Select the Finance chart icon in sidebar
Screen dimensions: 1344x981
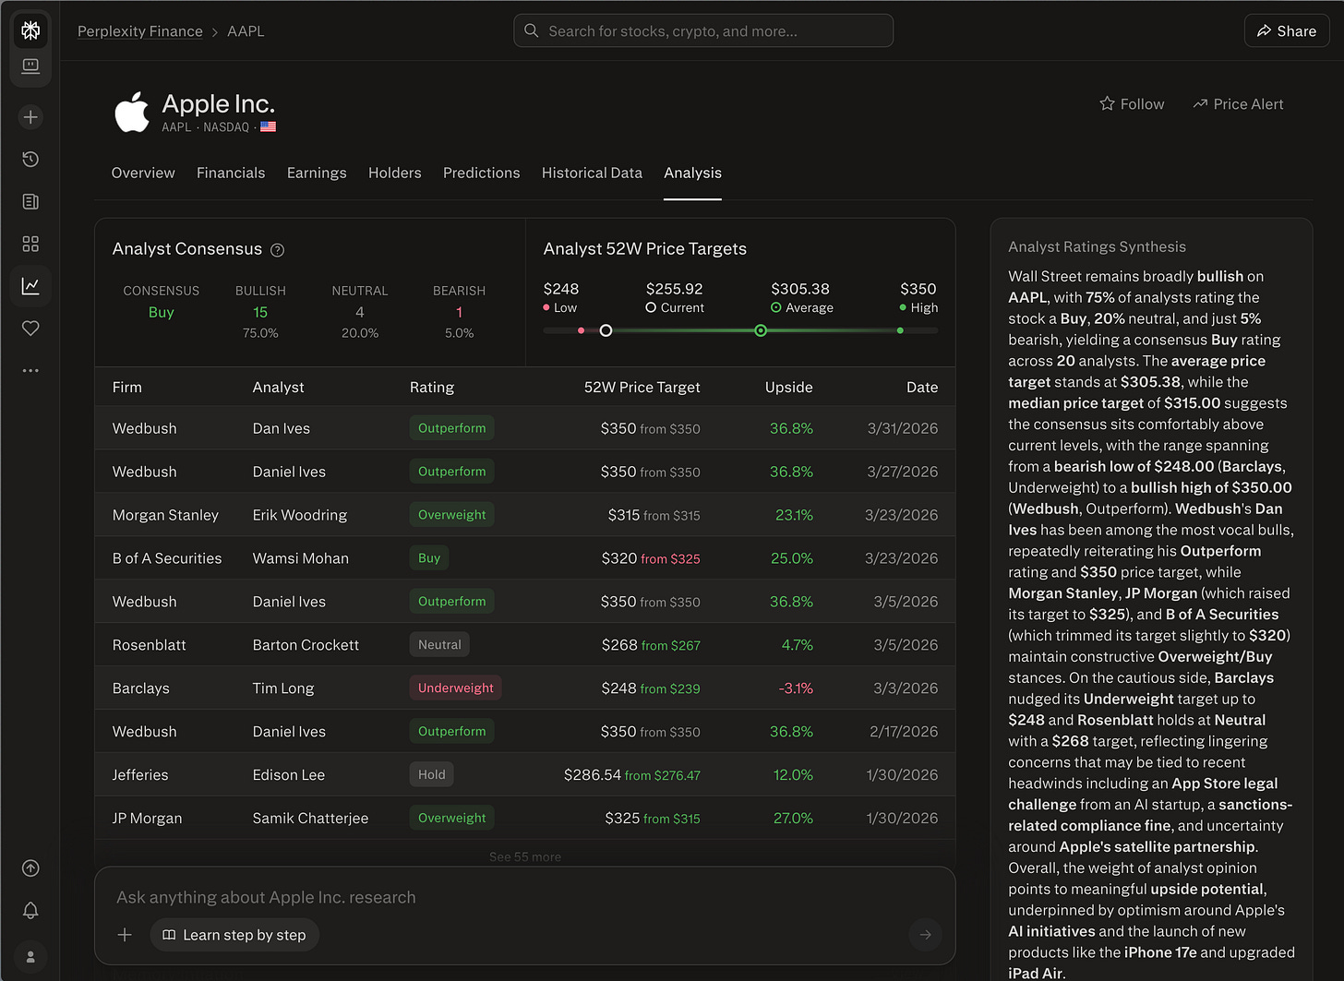(30, 285)
